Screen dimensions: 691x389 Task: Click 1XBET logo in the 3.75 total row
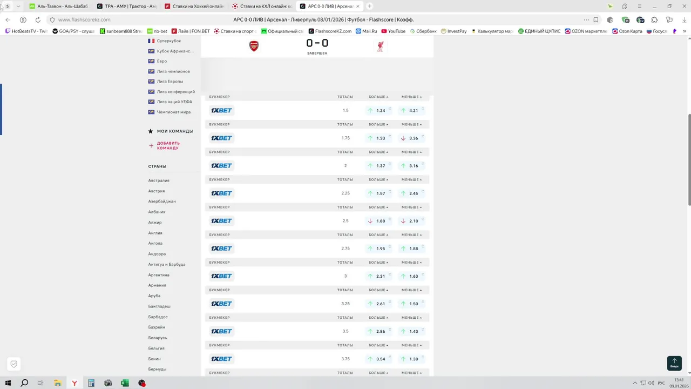point(221,359)
